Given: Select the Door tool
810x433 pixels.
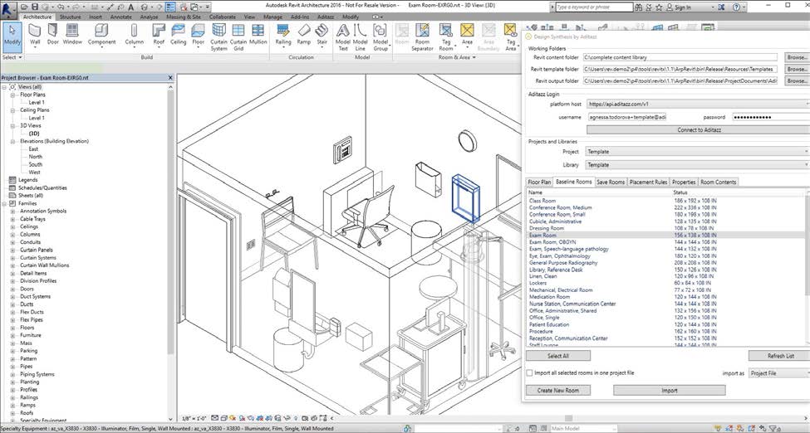Looking at the screenshot, I should (53, 35).
